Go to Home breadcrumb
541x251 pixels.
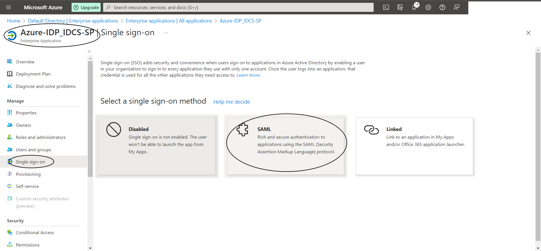[x=14, y=21]
